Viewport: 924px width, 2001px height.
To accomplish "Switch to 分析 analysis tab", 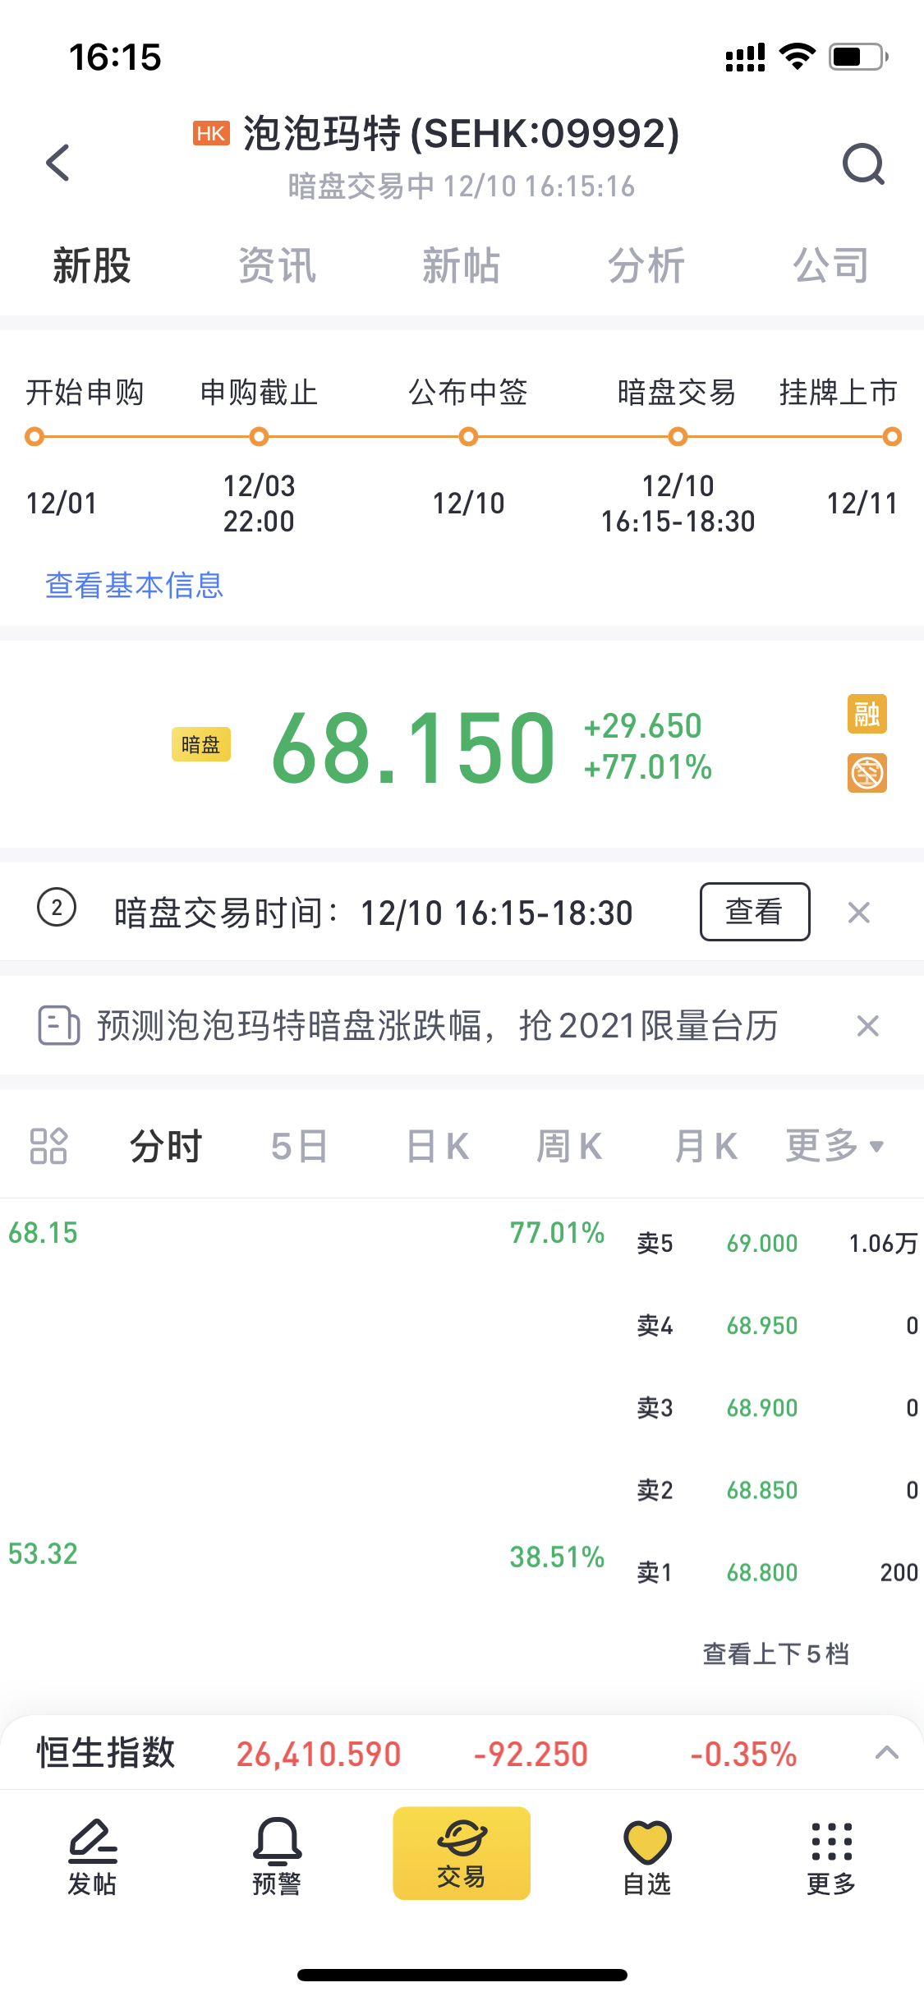I will coord(646,266).
